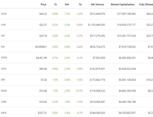Open the AAVE coin row
Viewport: 153px width, 117px height.
[76, 112]
